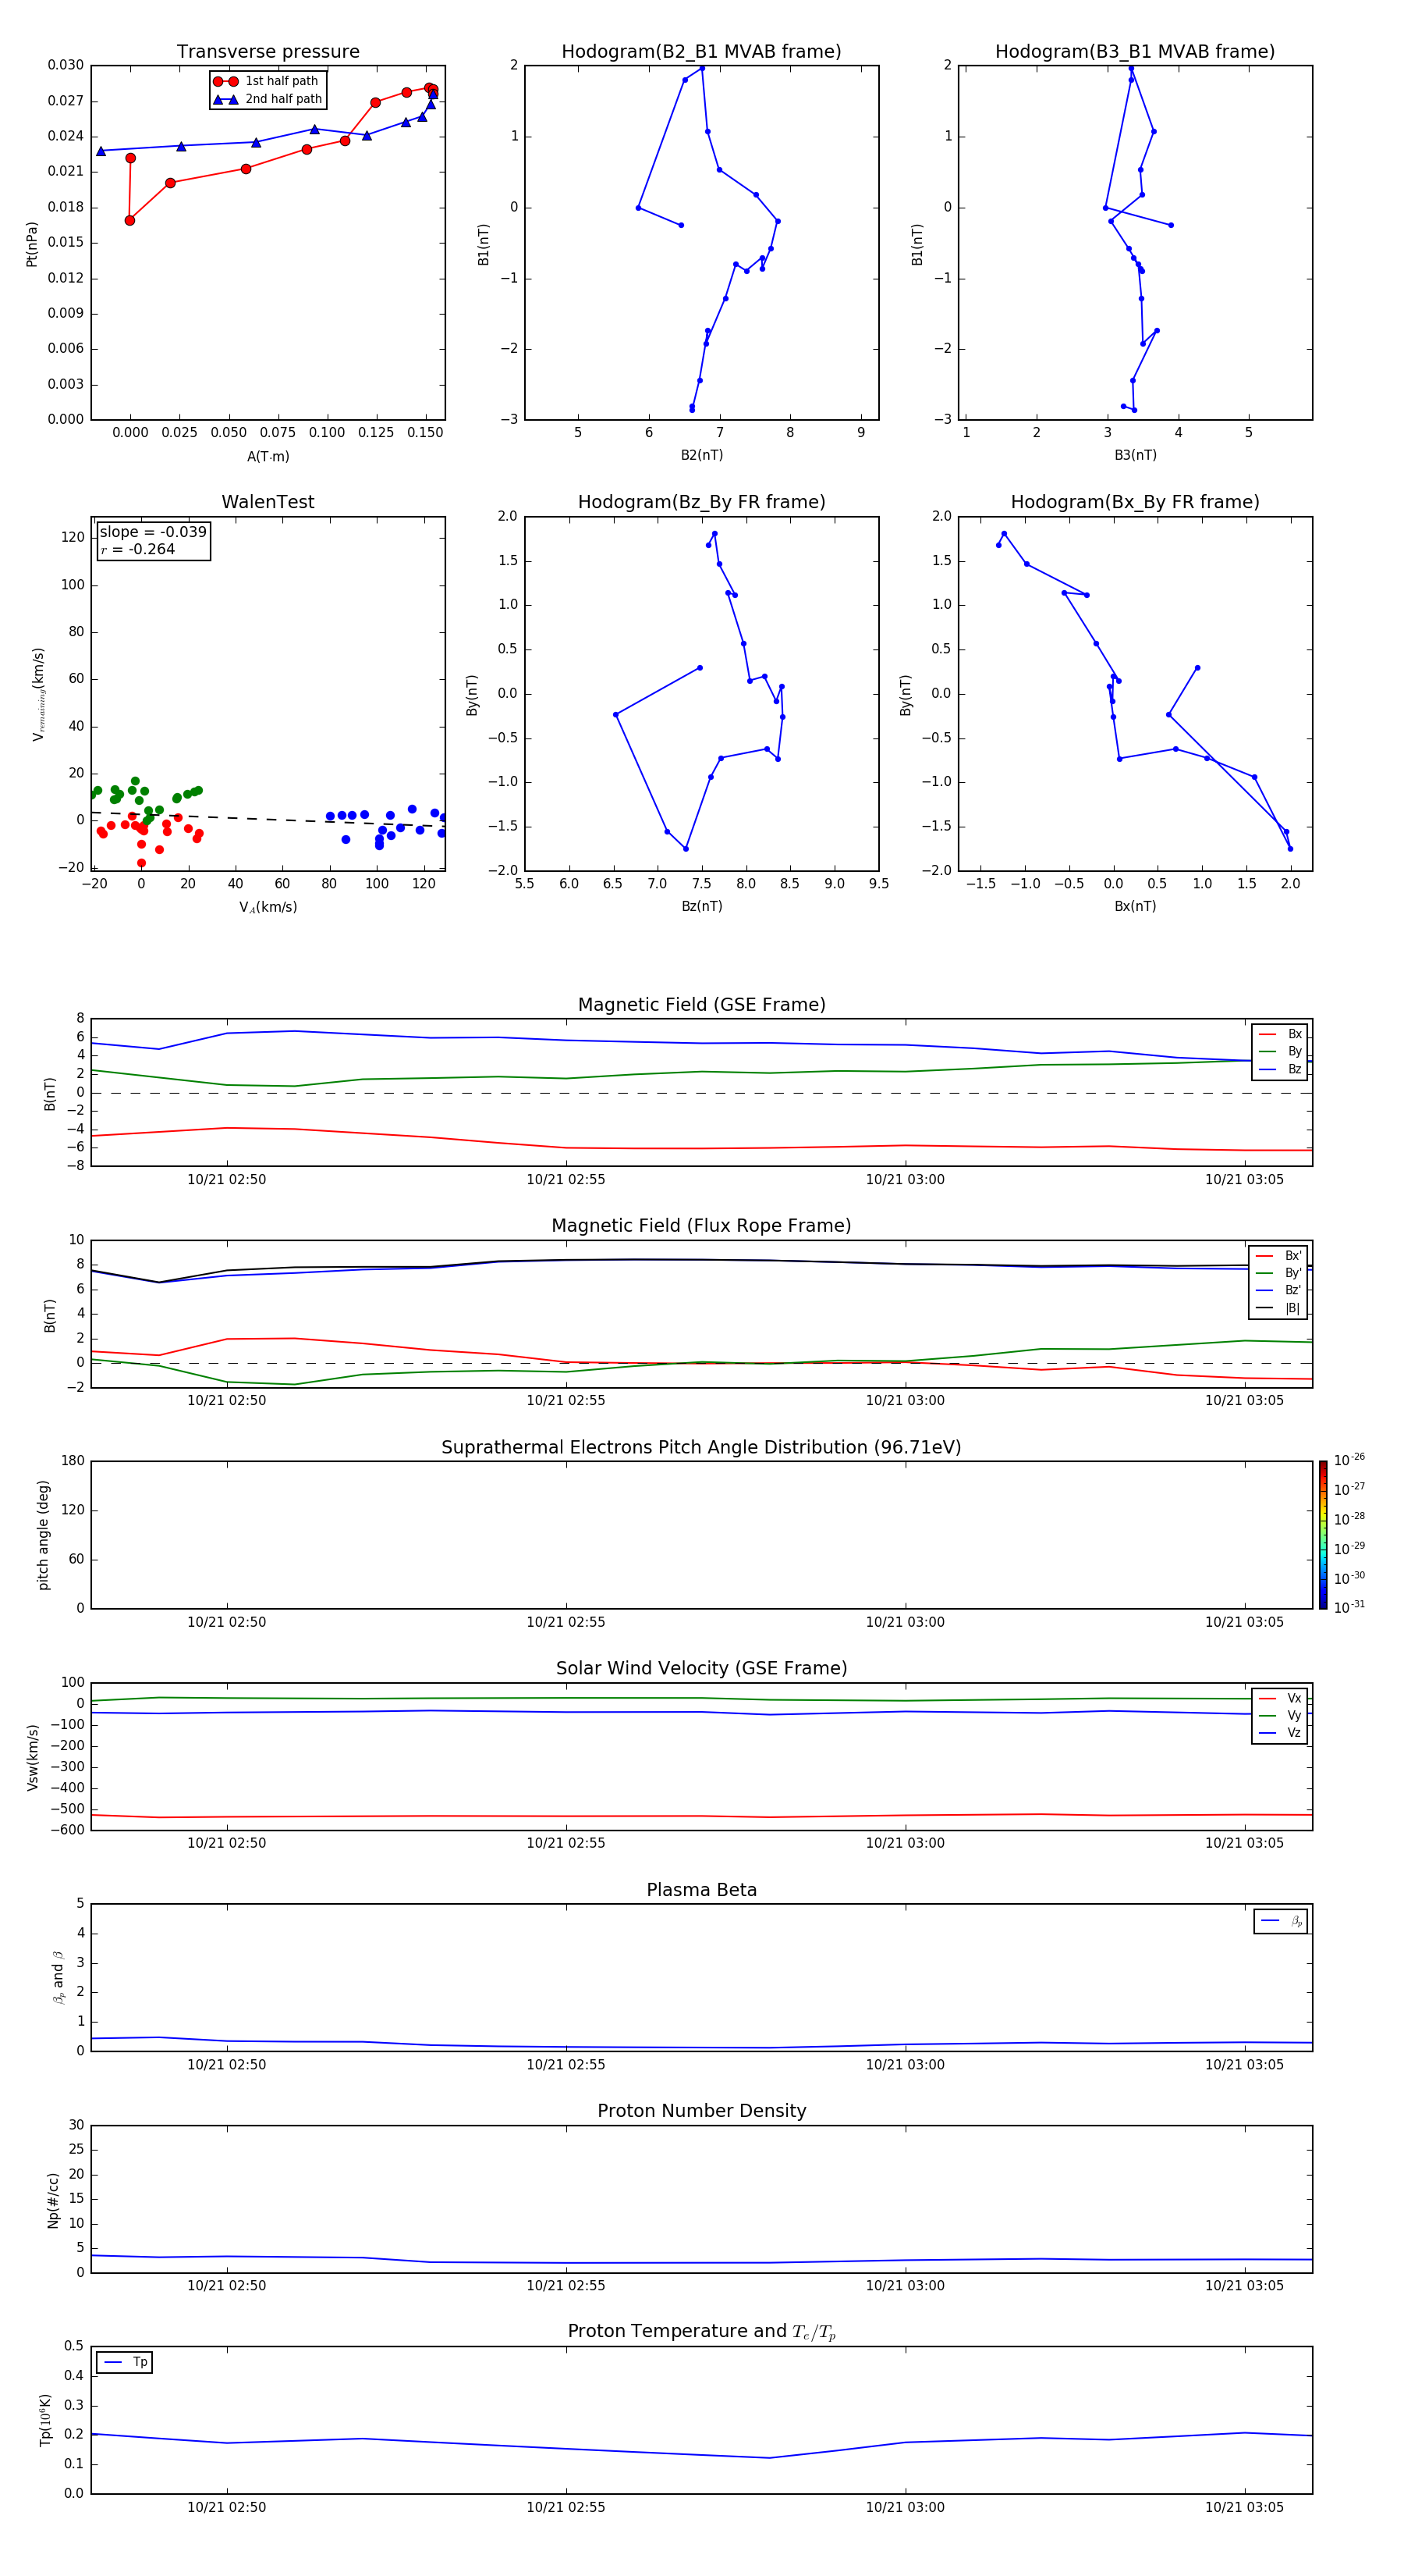Click the 0.150 tick on Transverse pressure x-axis
Image resolution: width=1404 pixels, height=2576 pixels.
[x=426, y=433]
